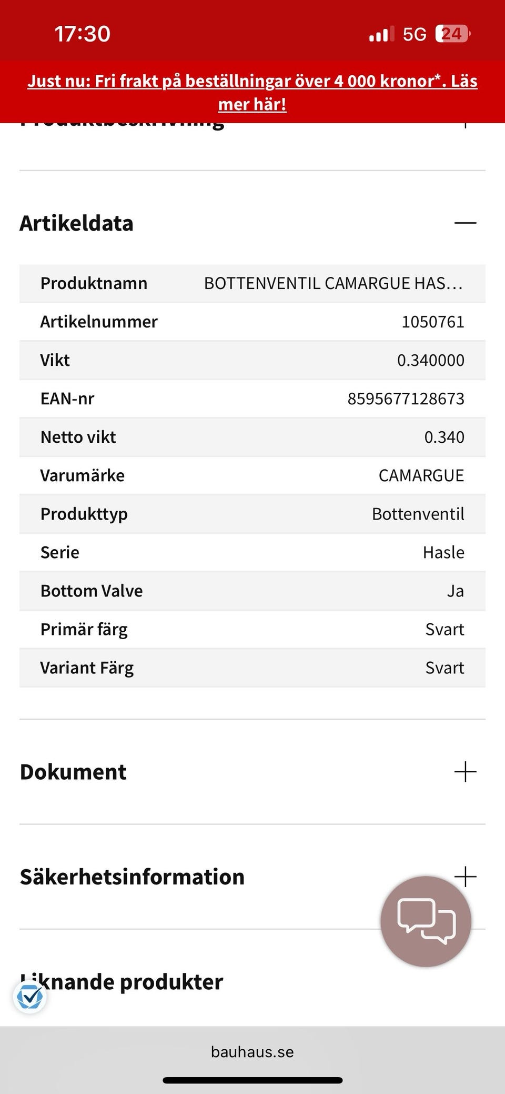Screen dimensions: 505x1094
Task: Click the clock in the status bar
Action: coord(82,33)
